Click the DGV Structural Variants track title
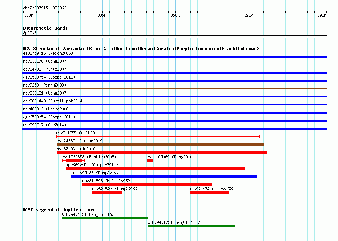Image resolution: width=338 pixels, height=241 pixels. coord(141,49)
